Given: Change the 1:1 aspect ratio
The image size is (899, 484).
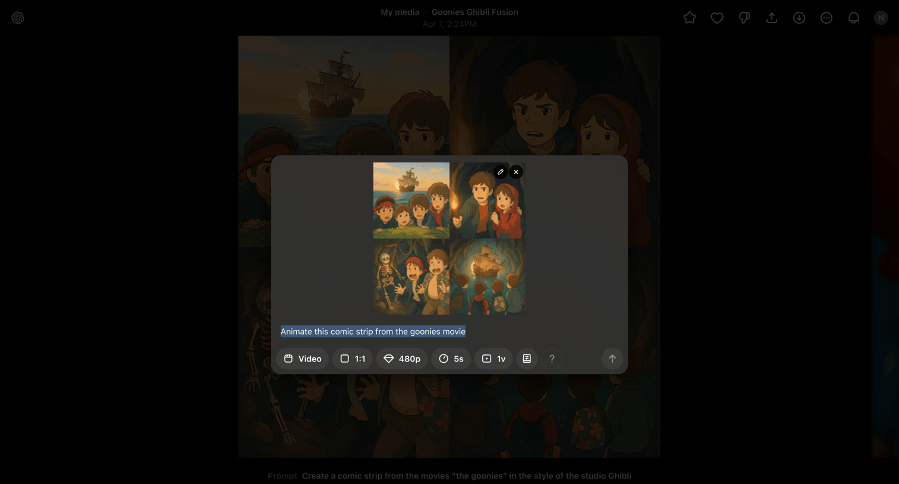Looking at the screenshot, I should pyautogui.click(x=353, y=359).
